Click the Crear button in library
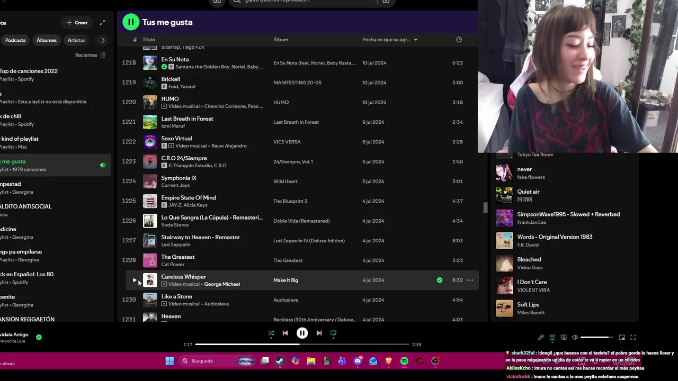 coord(77,23)
